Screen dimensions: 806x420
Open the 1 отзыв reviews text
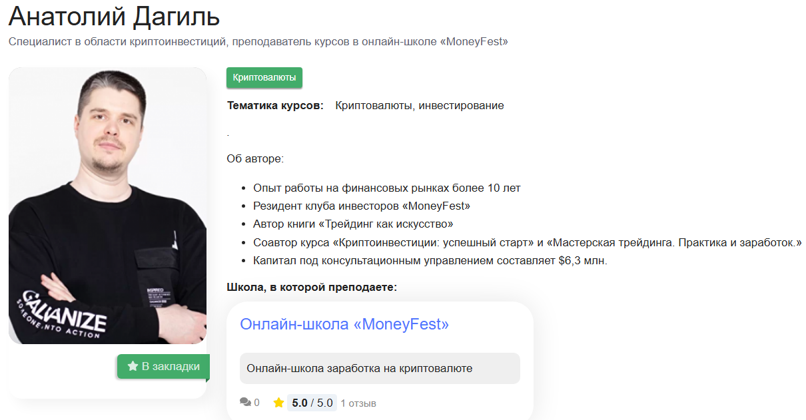(358, 403)
